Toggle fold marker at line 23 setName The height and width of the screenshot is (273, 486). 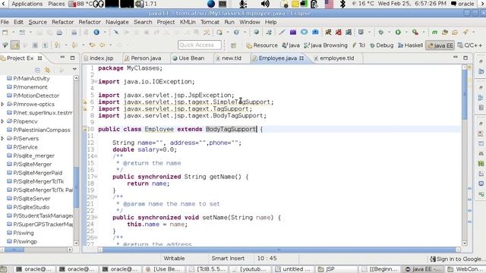(96, 218)
